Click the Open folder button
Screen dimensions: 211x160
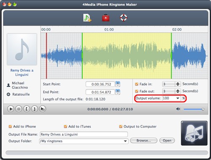[x=167, y=141]
